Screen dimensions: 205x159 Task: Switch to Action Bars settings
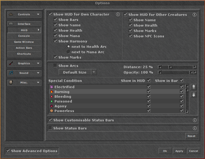coord(24,48)
